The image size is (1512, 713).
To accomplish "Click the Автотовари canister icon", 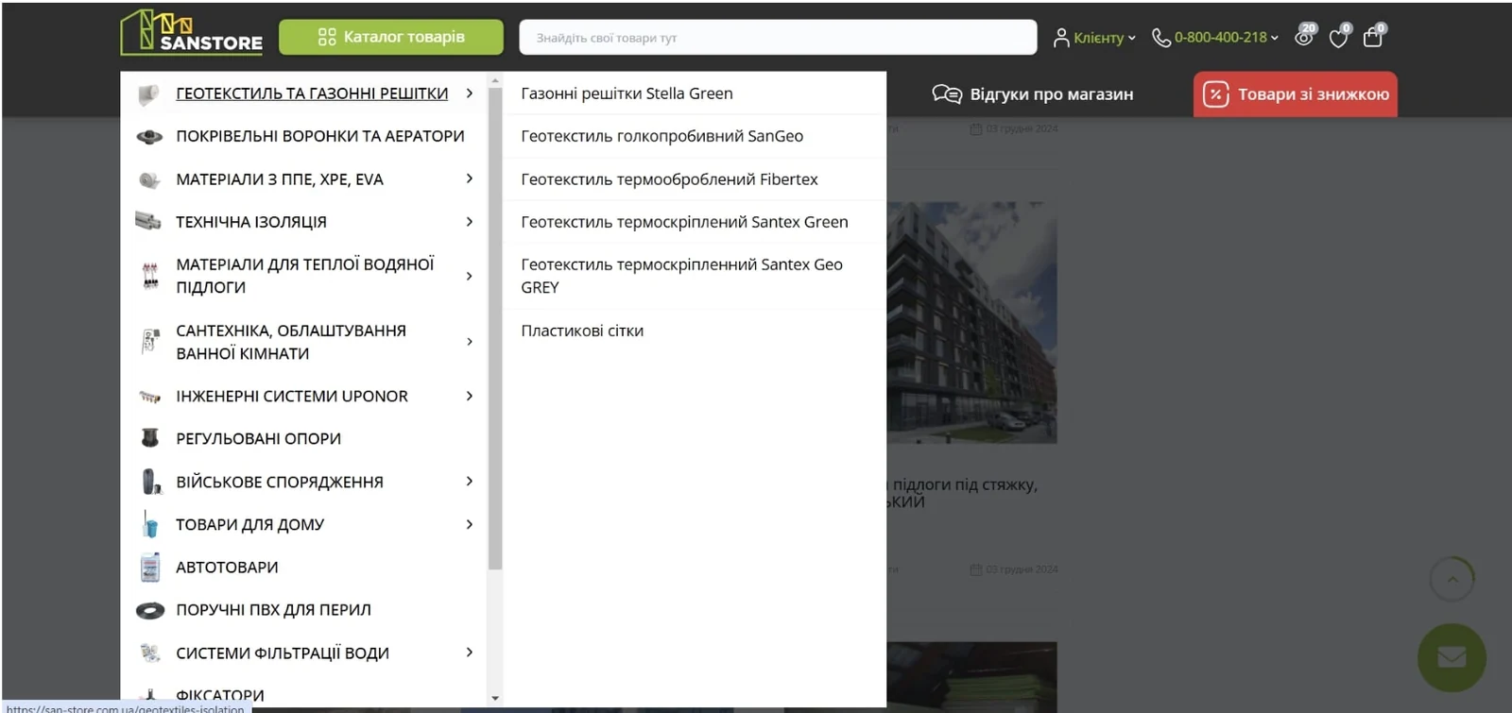I will point(150,567).
